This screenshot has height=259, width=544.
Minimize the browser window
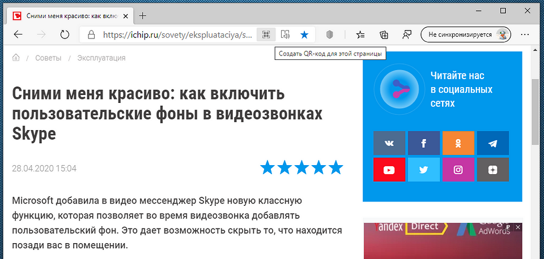tap(478, 11)
